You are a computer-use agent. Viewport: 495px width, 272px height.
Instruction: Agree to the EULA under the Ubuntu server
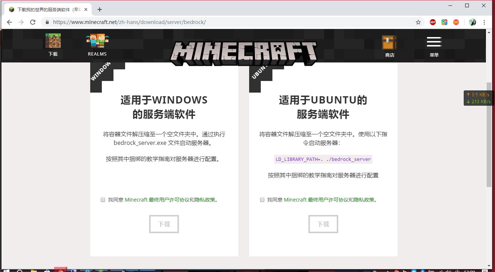(x=262, y=200)
